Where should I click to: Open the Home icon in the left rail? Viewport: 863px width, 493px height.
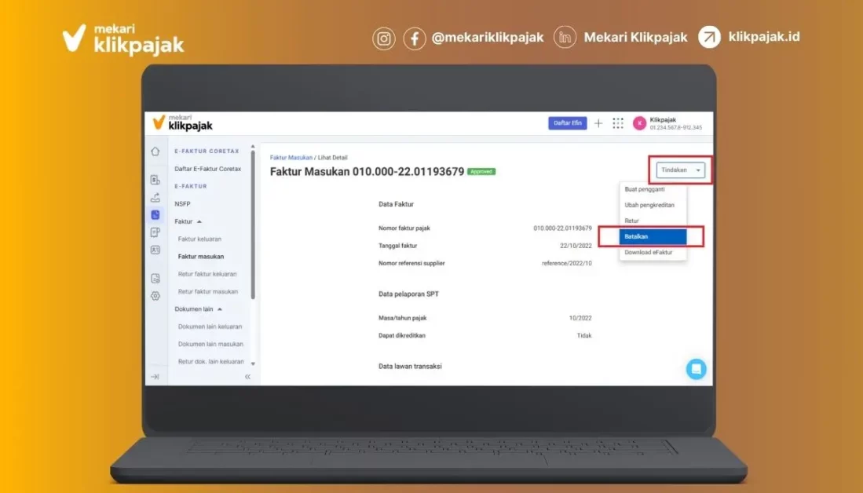point(155,152)
